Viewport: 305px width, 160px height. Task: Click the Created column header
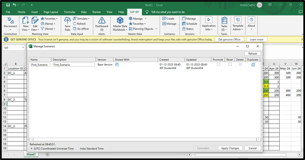click(x=171, y=60)
